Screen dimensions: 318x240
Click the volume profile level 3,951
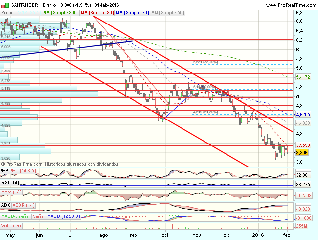click(x=6, y=143)
